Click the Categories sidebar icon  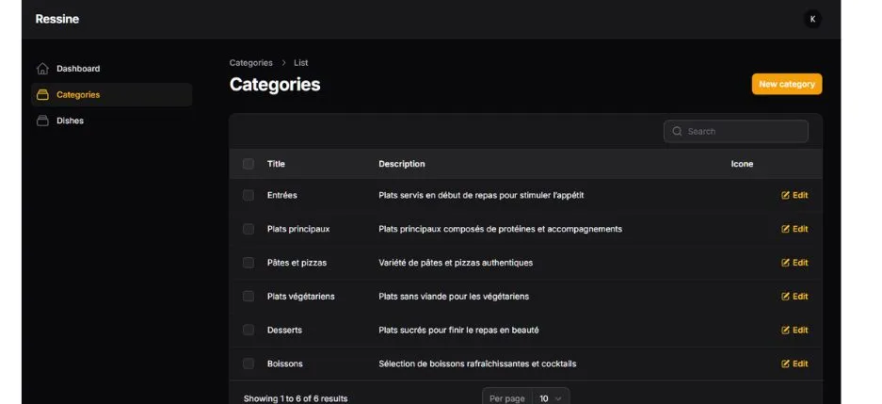point(42,94)
